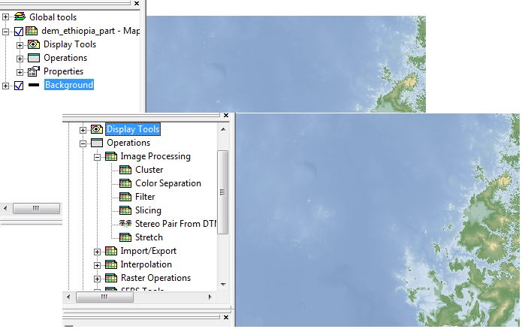Click the Interpolation raster icon

111,264
